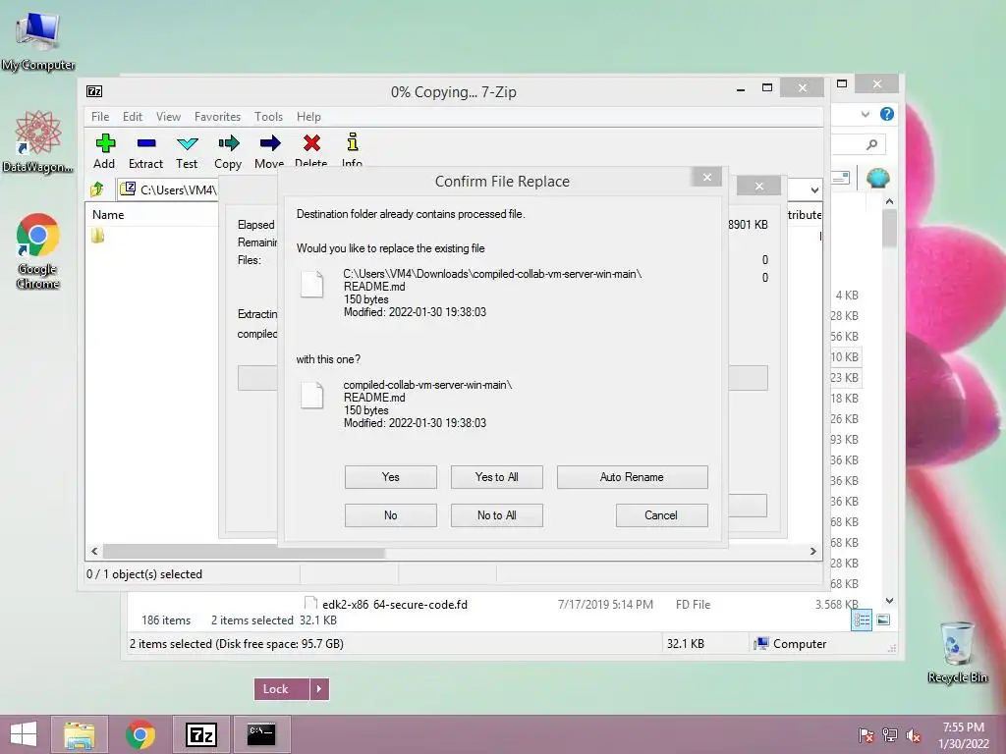Click the existing README.md file icon
The width and height of the screenshot is (1006, 754).
[311, 285]
